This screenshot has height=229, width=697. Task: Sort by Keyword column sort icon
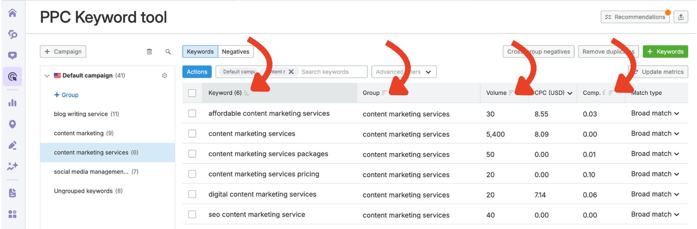click(247, 93)
